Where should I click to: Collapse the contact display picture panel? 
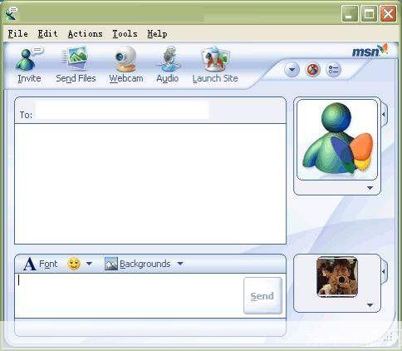[x=385, y=114]
